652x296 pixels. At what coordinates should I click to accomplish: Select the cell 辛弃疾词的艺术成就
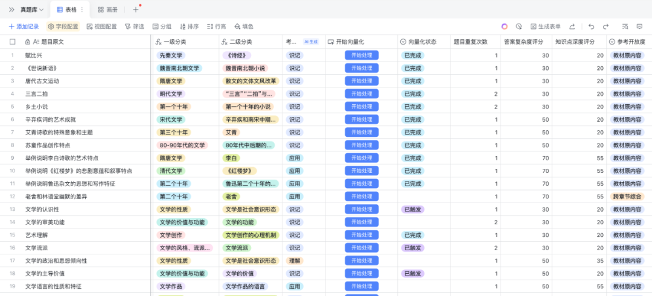point(88,119)
